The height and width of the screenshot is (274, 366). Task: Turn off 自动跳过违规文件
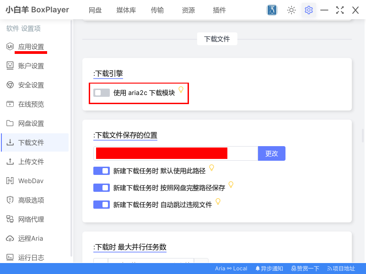tap(101, 204)
